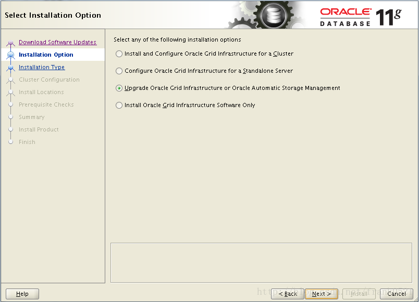The height and width of the screenshot is (302, 419).
Task: Click the Installation Option step marker icon
Action: point(11,55)
